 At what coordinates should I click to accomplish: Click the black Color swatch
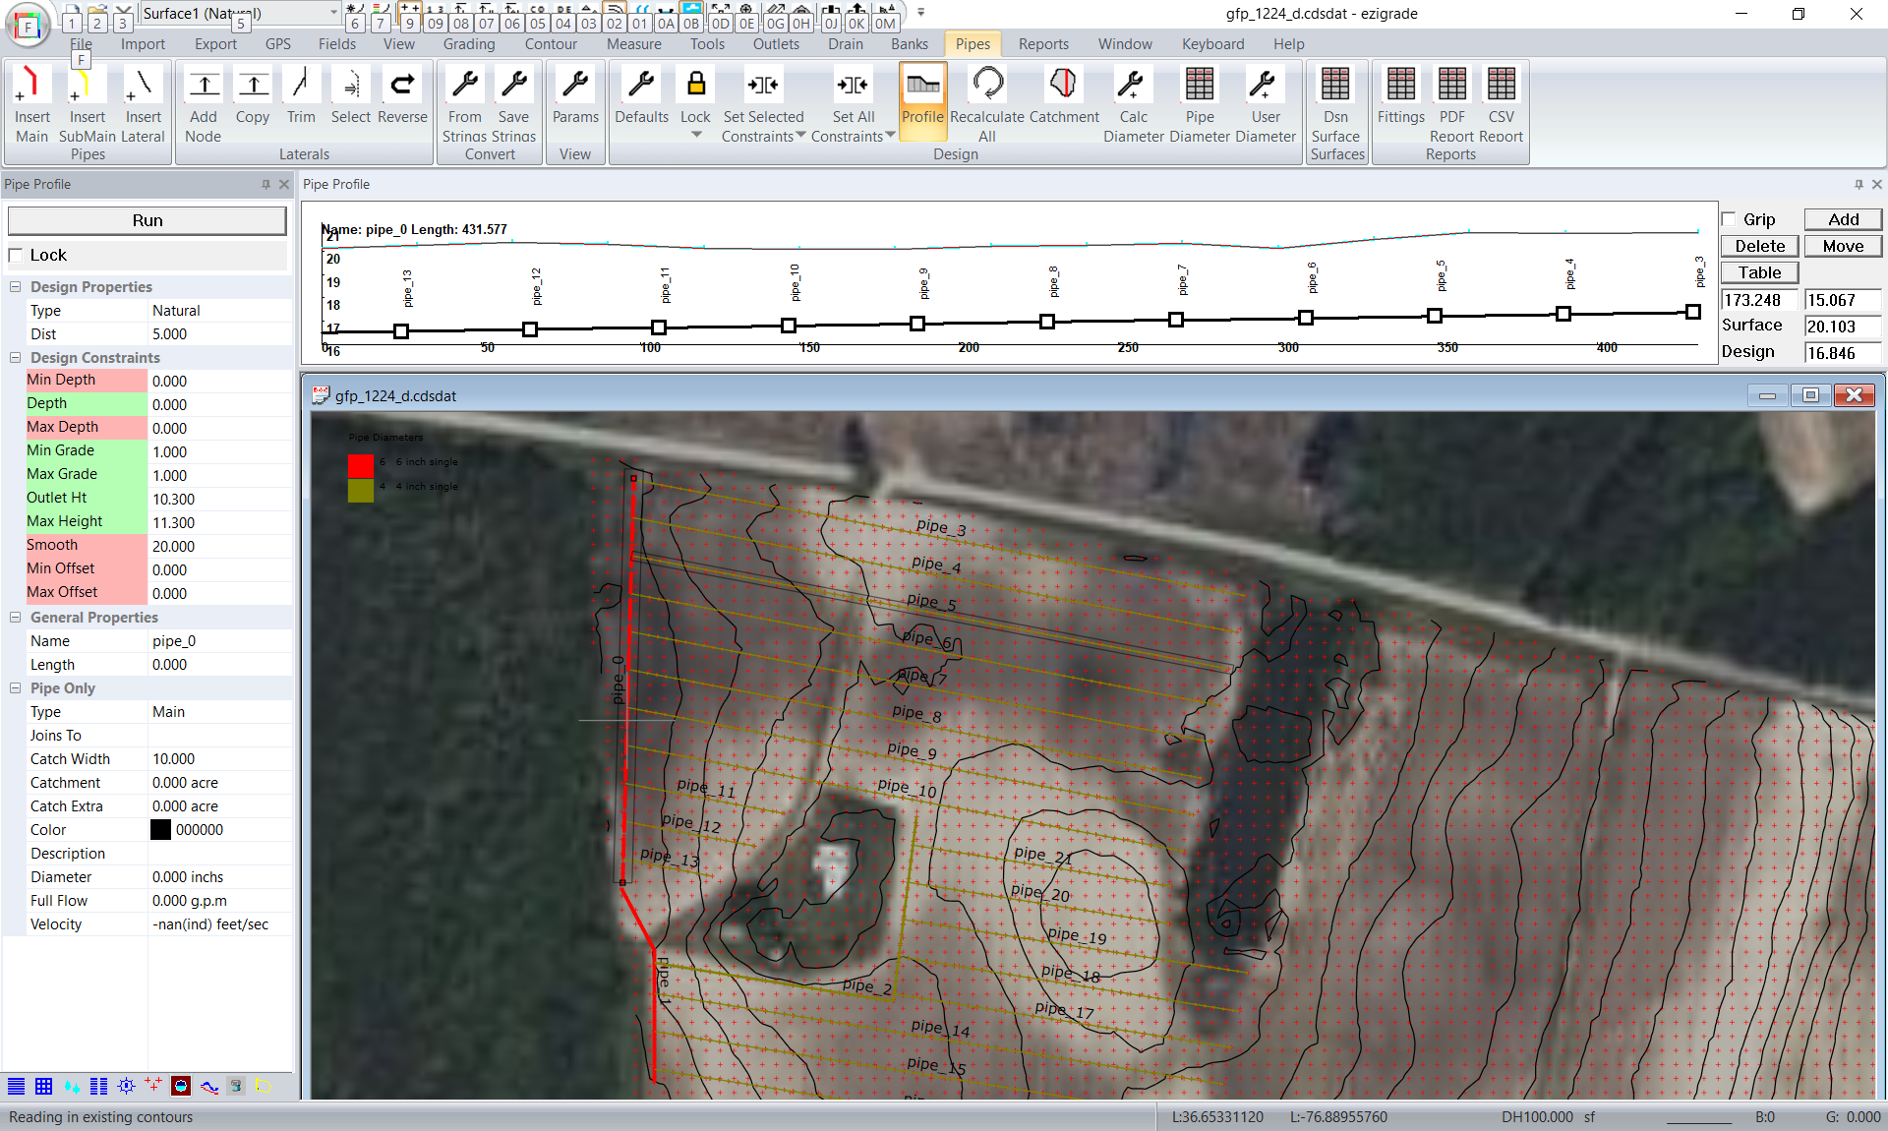point(160,830)
